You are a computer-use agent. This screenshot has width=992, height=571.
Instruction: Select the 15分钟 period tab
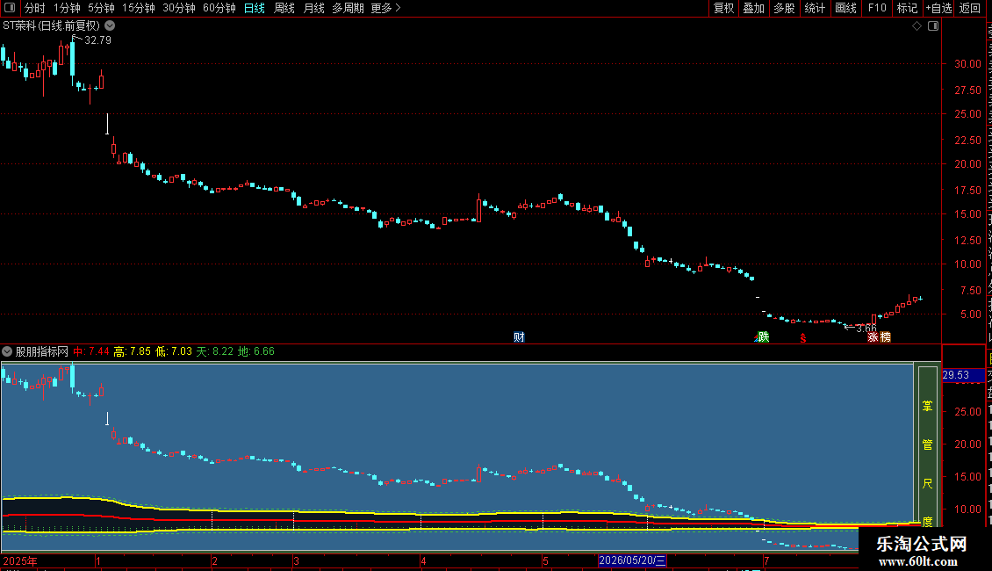(138, 8)
